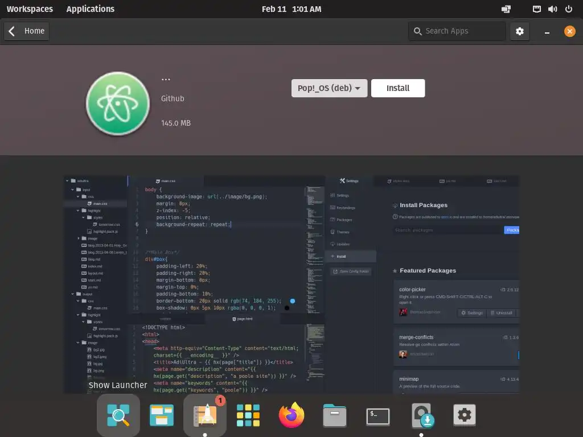Minimize the Pop!_Shop window
The image size is (583, 437).
(x=547, y=31)
